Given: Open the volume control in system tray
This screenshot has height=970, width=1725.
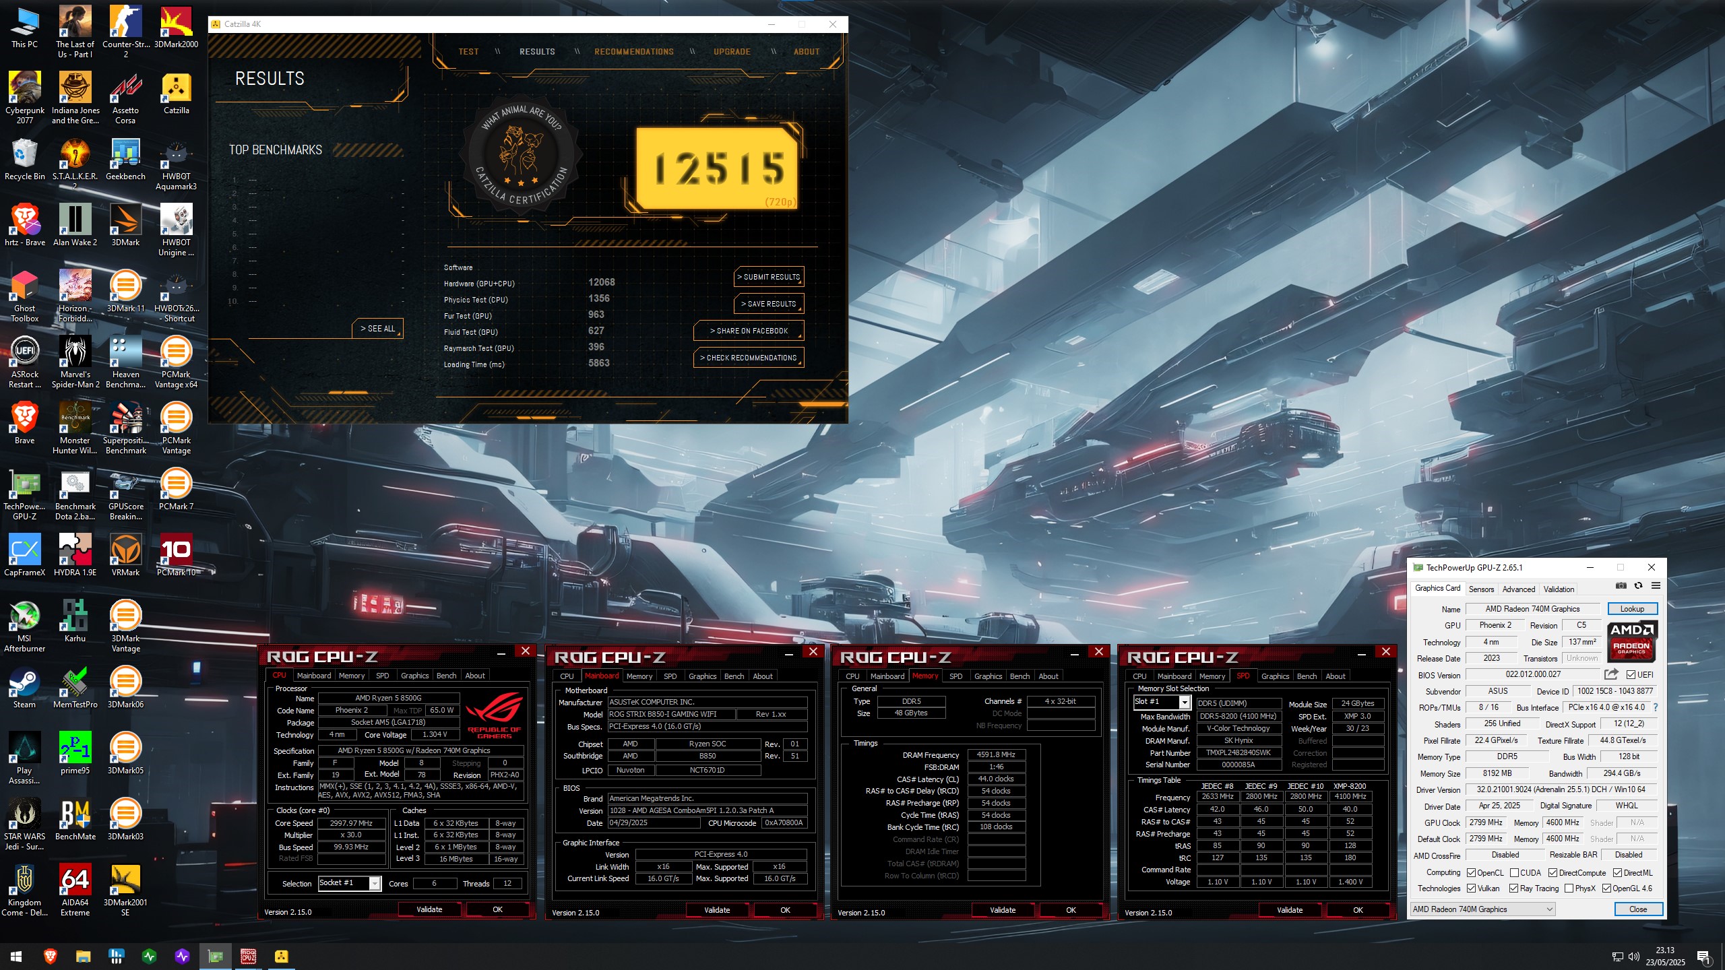Looking at the screenshot, I should coord(1633,957).
